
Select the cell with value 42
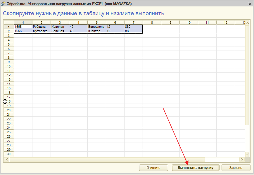[78, 27]
